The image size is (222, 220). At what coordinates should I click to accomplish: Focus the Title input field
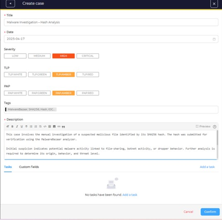[111, 22]
